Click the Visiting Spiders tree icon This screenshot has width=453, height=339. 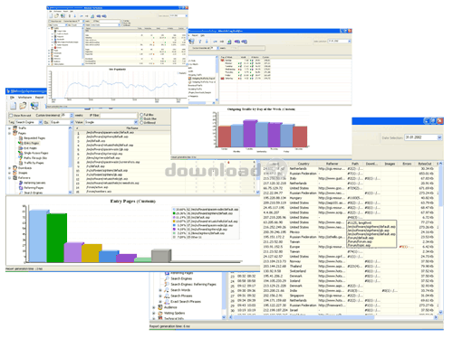(x=160, y=313)
